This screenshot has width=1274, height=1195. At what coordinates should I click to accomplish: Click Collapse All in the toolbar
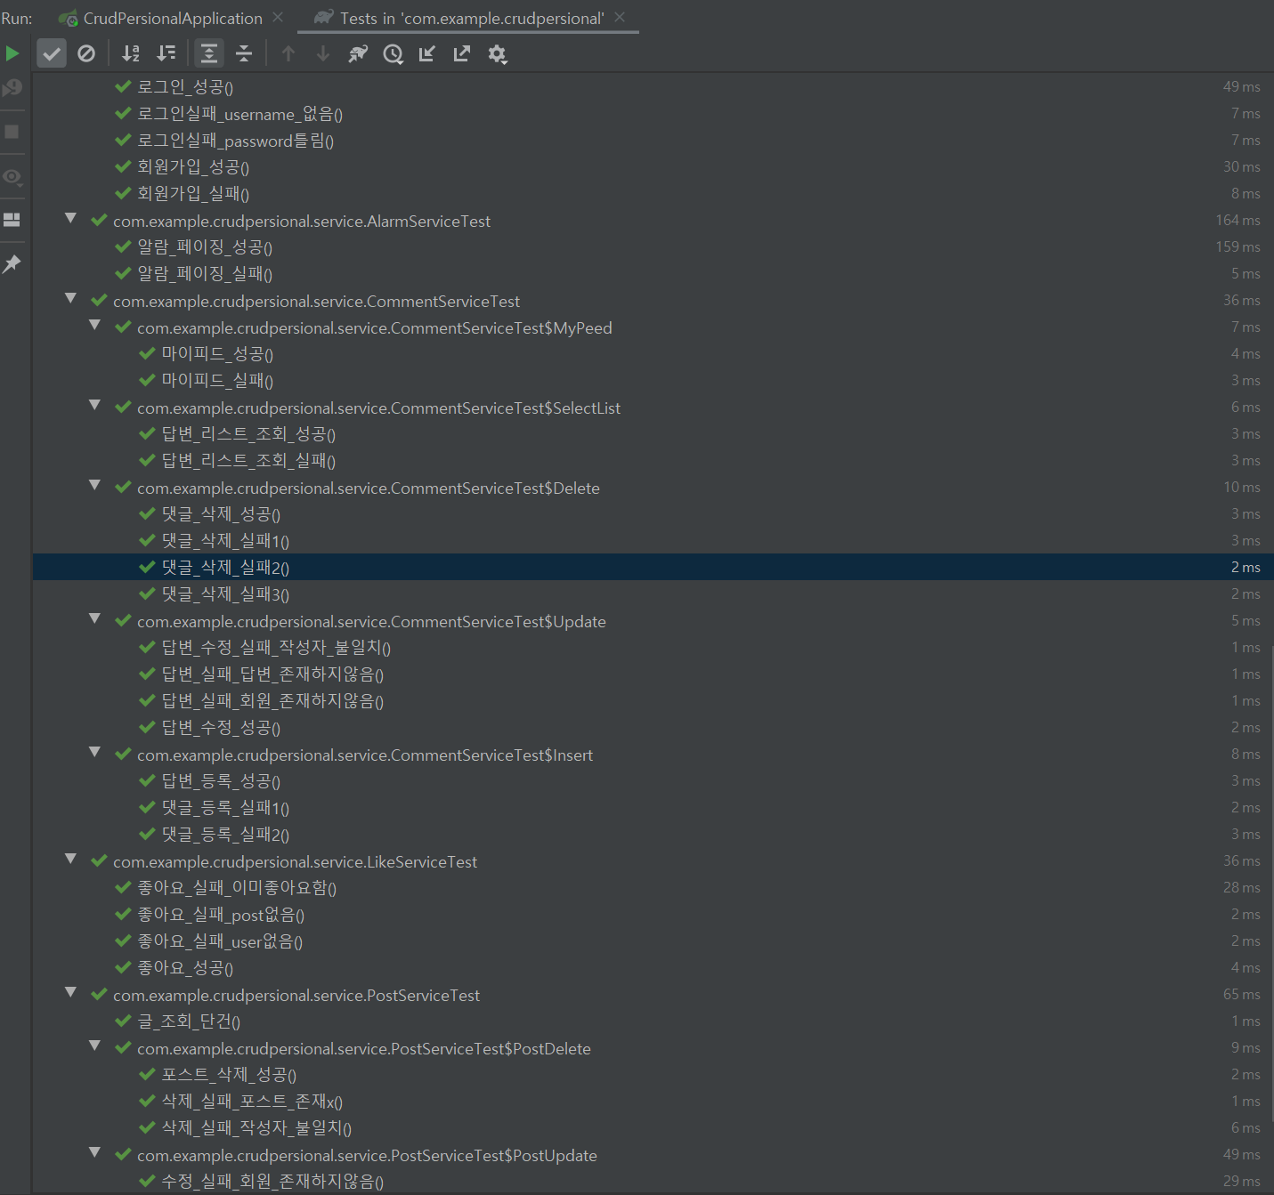(243, 53)
